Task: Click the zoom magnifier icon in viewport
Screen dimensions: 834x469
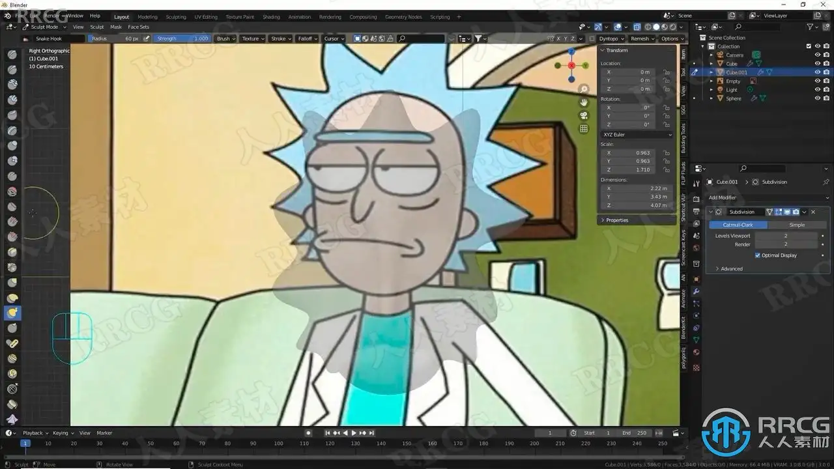Action: [584, 89]
